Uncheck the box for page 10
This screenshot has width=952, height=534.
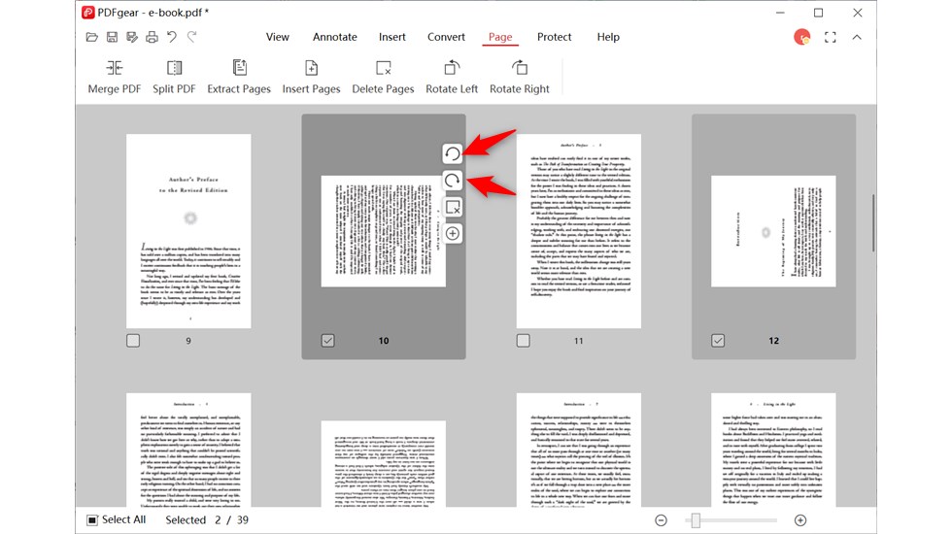coord(328,341)
